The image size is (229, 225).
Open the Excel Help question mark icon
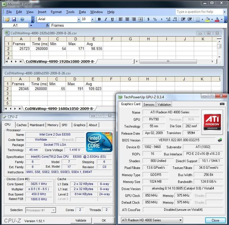click(22, 19)
